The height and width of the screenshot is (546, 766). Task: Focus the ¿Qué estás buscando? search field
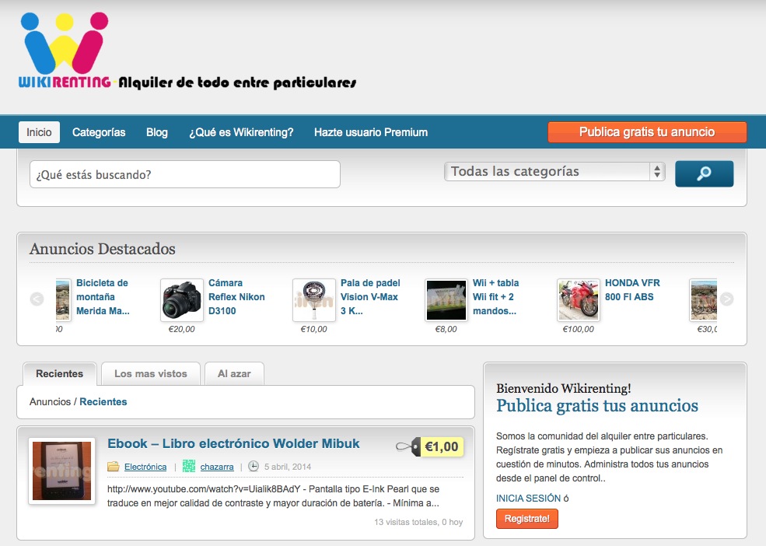(185, 174)
